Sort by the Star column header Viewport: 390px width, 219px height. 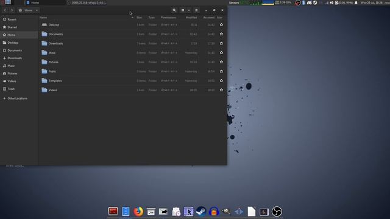(x=219, y=18)
